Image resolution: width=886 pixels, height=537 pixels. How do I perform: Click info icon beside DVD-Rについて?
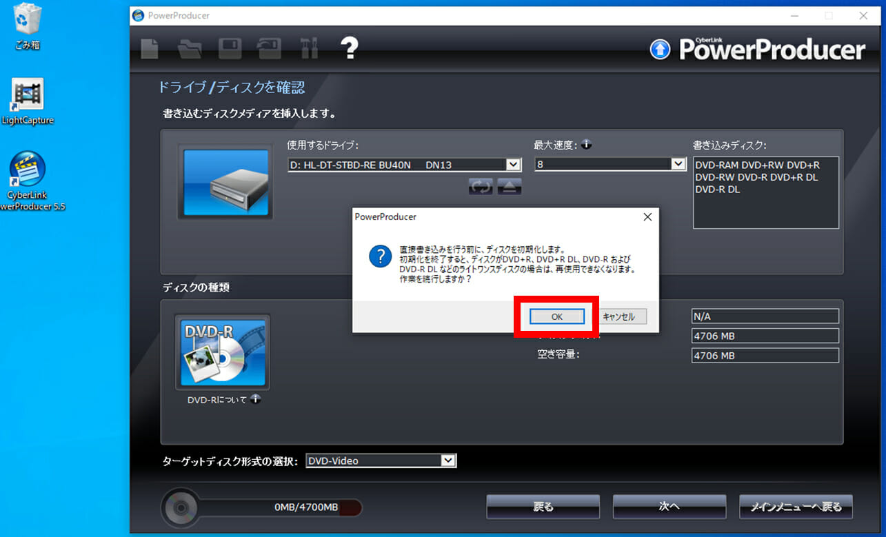[255, 398]
